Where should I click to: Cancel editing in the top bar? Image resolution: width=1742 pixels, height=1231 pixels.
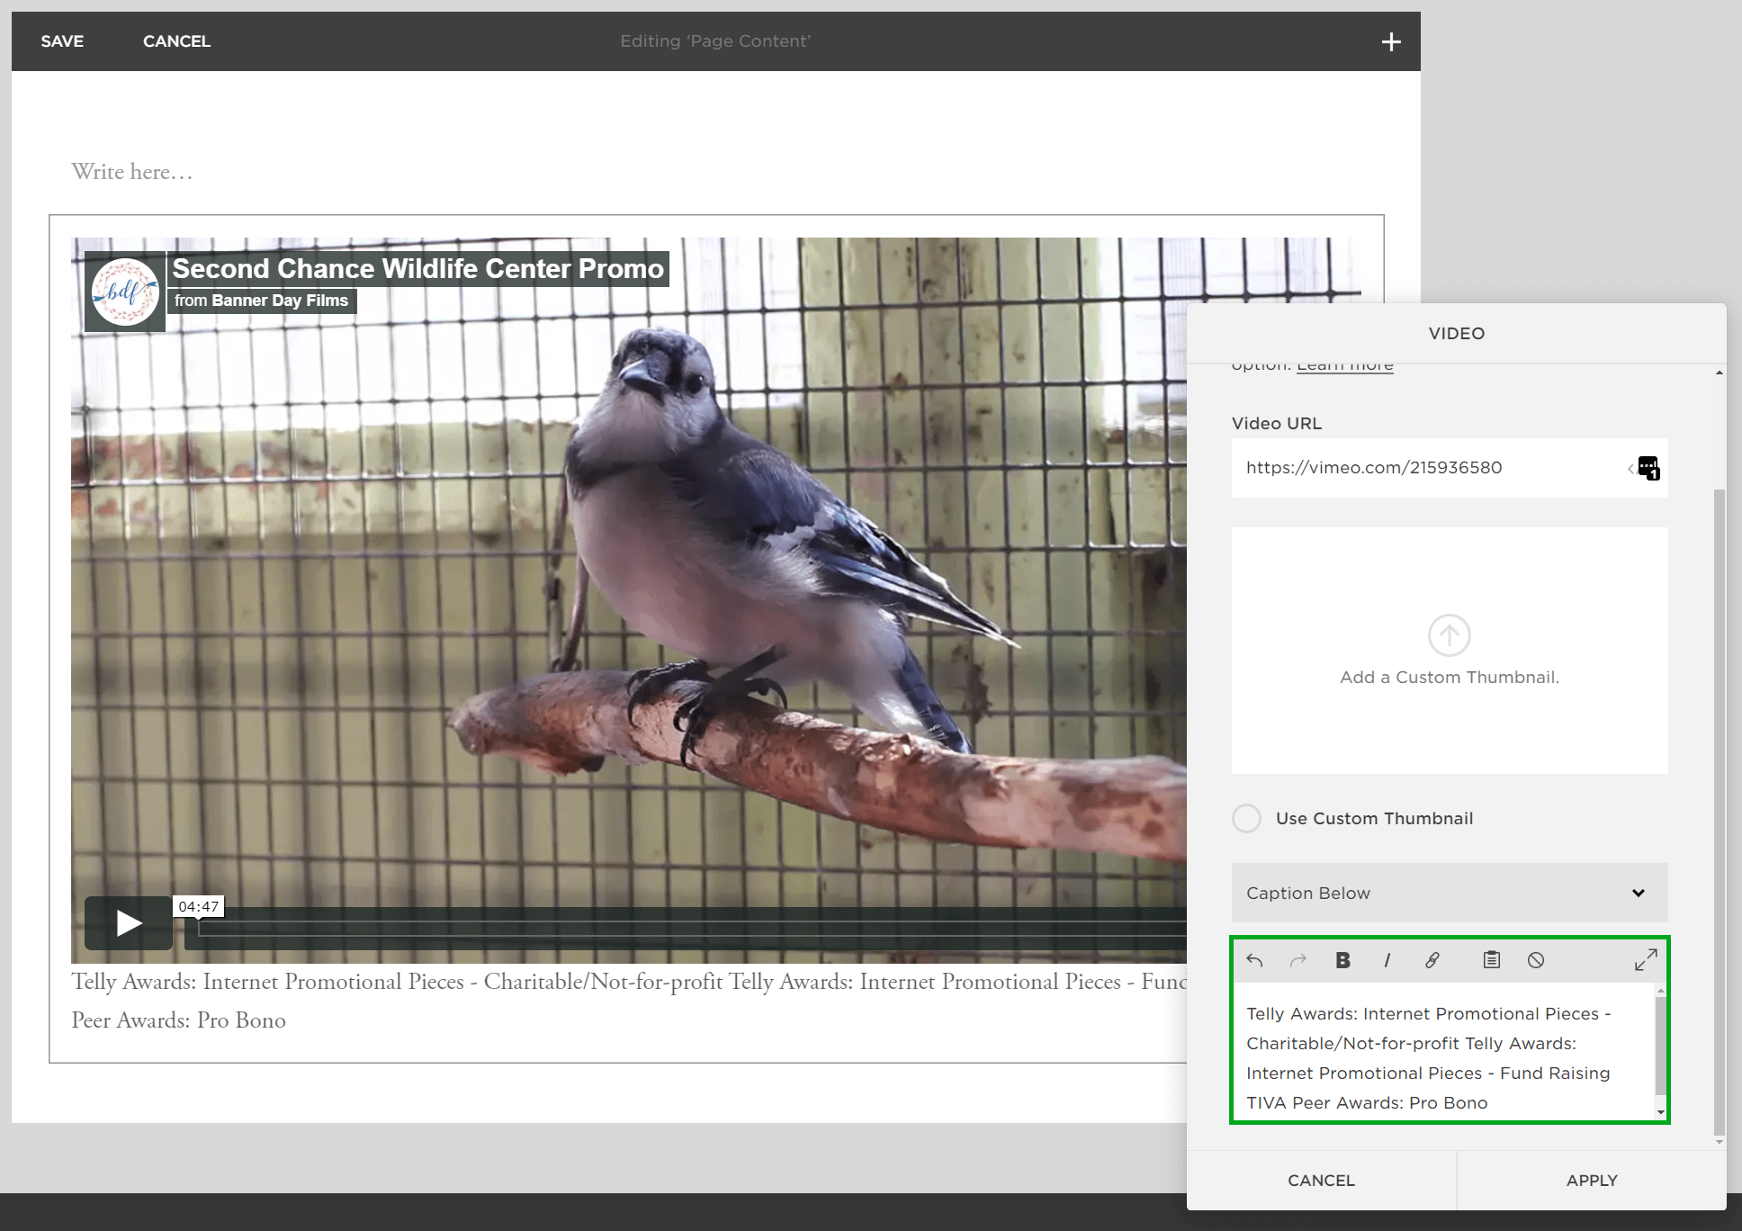point(176,41)
